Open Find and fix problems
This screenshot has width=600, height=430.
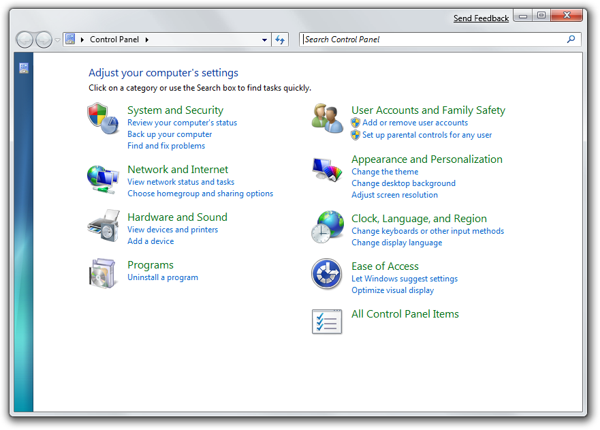[x=166, y=146]
